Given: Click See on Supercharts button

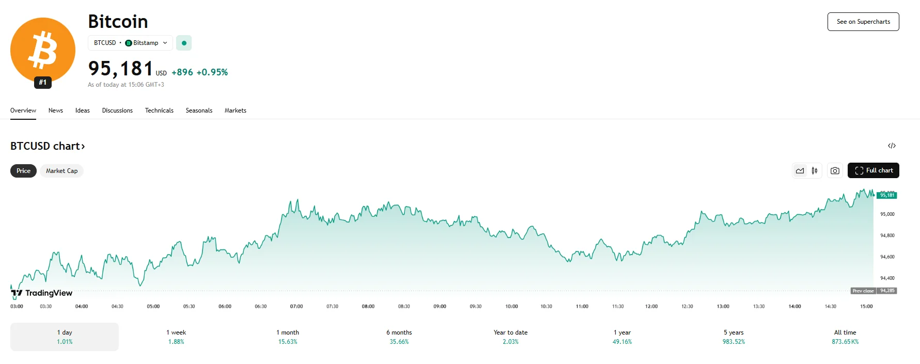Looking at the screenshot, I should tap(863, 22).
